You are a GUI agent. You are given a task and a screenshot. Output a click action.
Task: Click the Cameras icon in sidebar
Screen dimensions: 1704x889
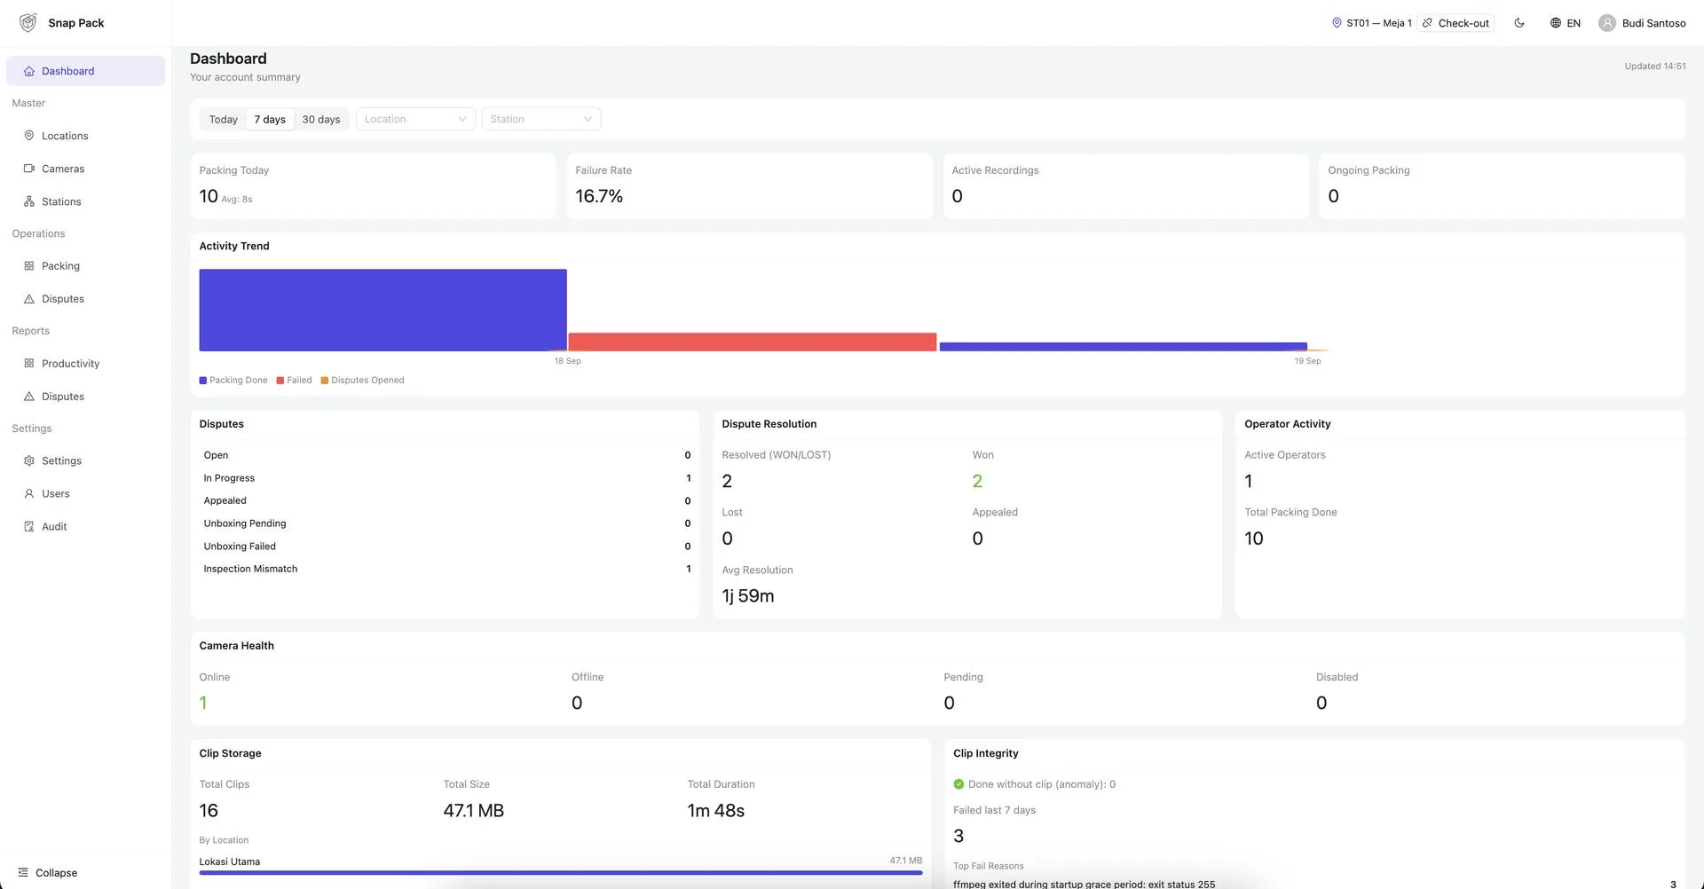(x=29, y=169)
